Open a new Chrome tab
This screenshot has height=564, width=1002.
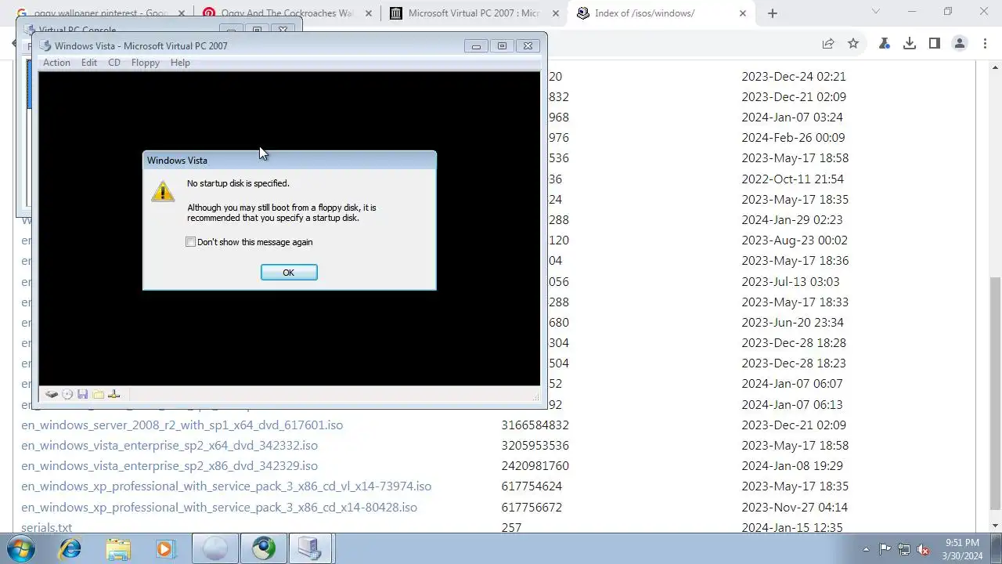772,13
